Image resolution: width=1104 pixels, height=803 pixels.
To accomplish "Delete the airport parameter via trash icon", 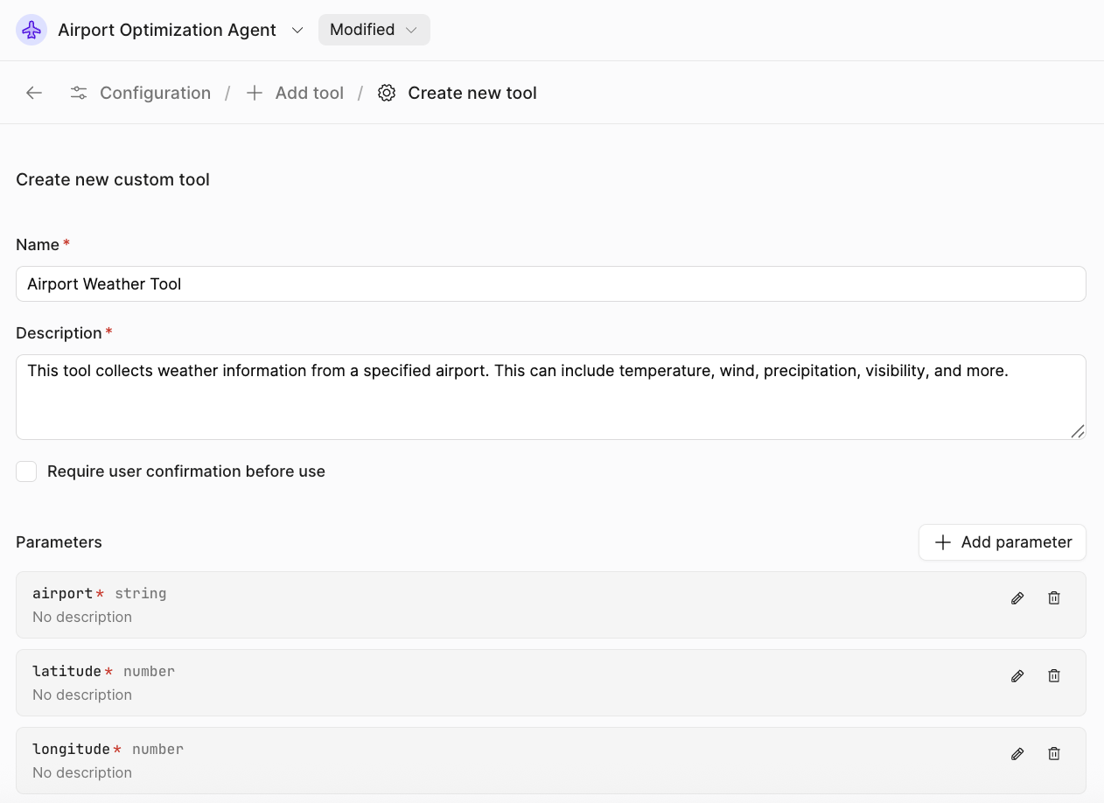I will click(x=1054, y=598).
